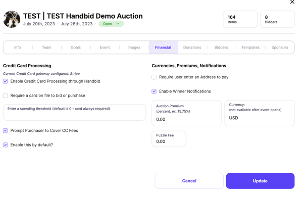Open the Donations tab

[192, 47]
